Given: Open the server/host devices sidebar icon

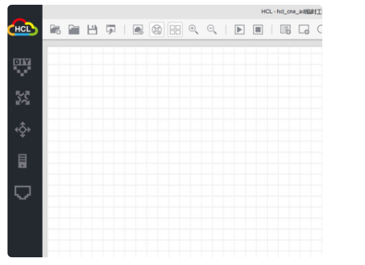Looking at the screenshot, I should [x=23, y=161].
